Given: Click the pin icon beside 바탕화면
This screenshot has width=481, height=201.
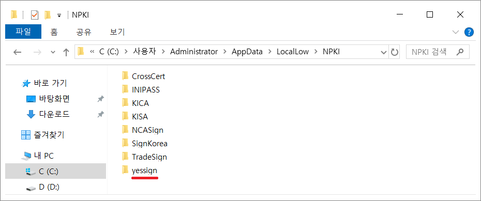Looking at the screenshot, I should tap(100, 99).
